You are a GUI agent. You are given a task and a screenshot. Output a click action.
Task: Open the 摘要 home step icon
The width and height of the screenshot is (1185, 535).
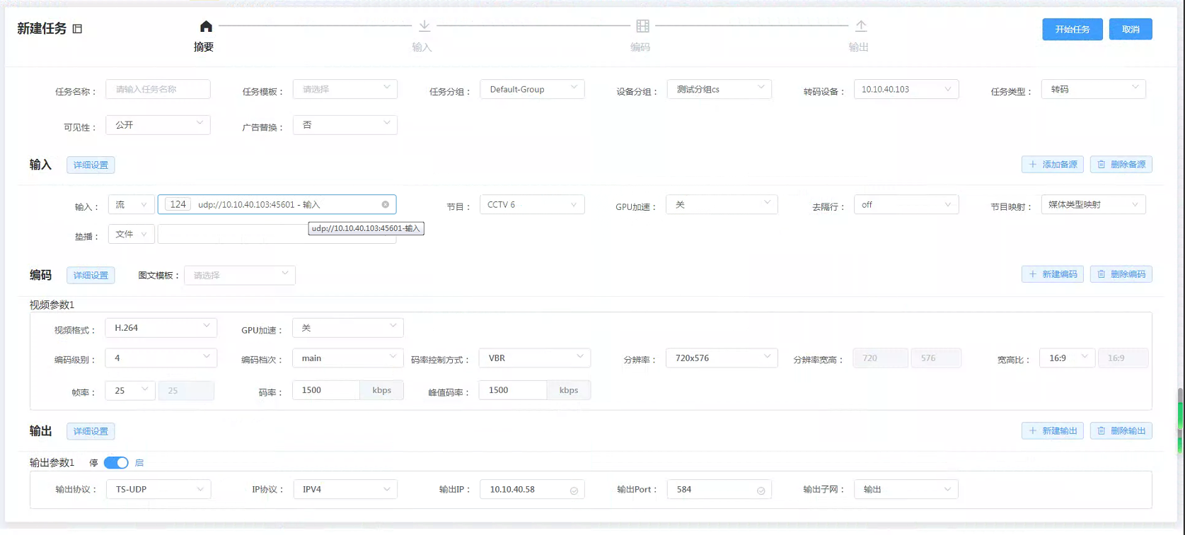pyautogui.click(x=206, y=27)
